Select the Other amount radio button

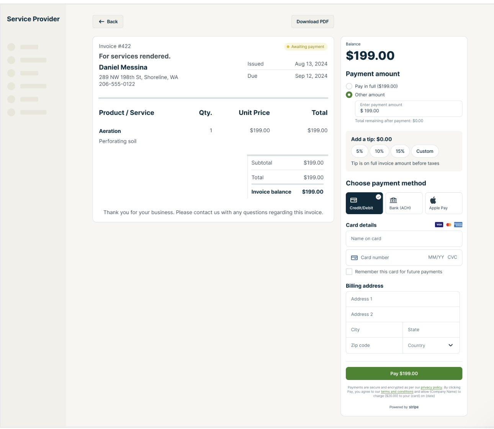point(349,95)
